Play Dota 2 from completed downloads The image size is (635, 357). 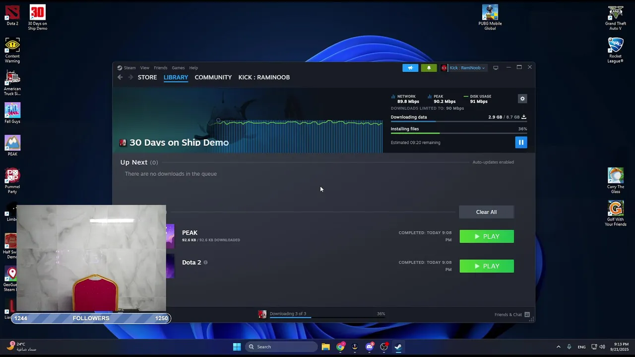pyautogui.click(x=487, y=266)
